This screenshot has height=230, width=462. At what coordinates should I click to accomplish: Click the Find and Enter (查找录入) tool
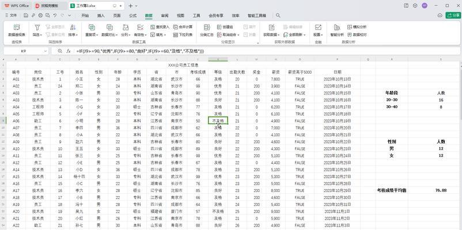click(161, 26)
